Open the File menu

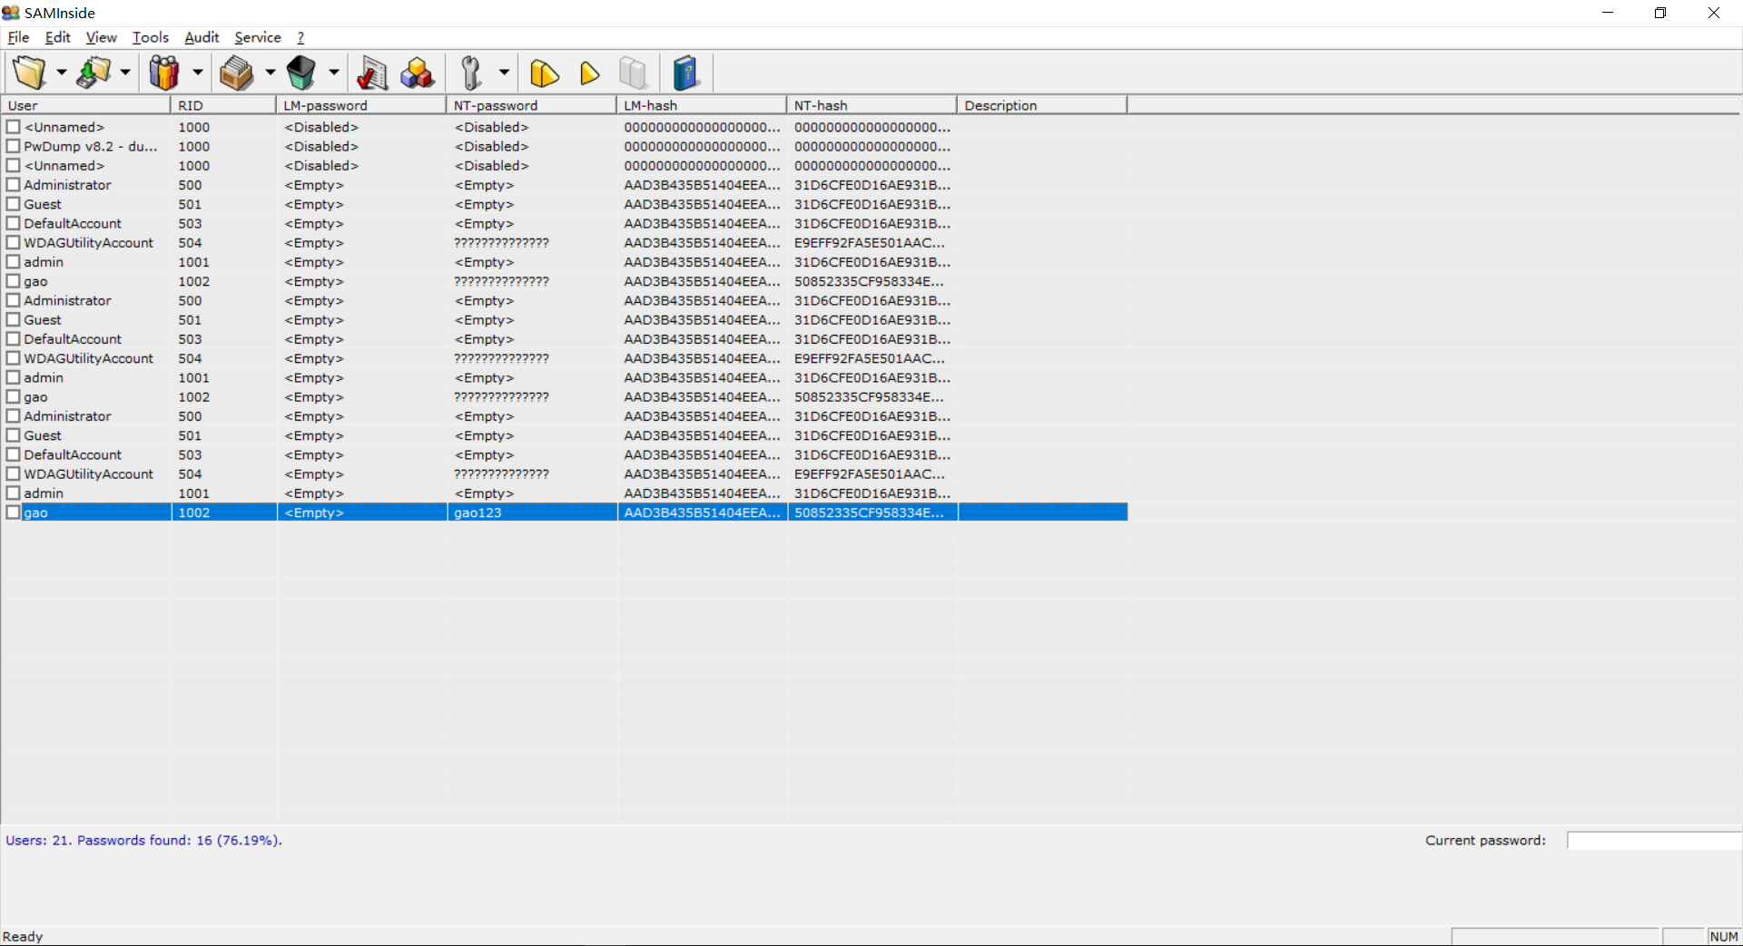pos(18,37)
